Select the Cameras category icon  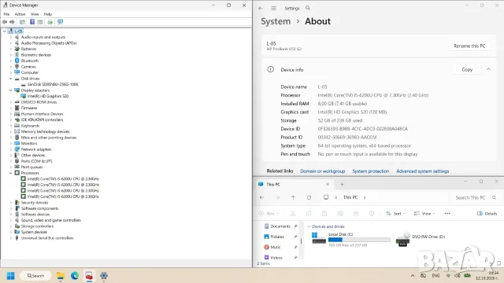point(17,67)
